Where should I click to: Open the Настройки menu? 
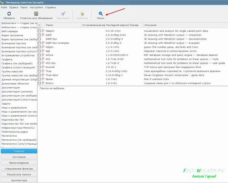[36, 7]
